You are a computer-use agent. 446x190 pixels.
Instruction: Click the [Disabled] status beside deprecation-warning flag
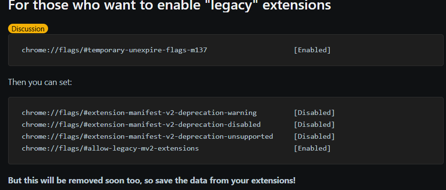pyautogui.click(x=314, y=113)
